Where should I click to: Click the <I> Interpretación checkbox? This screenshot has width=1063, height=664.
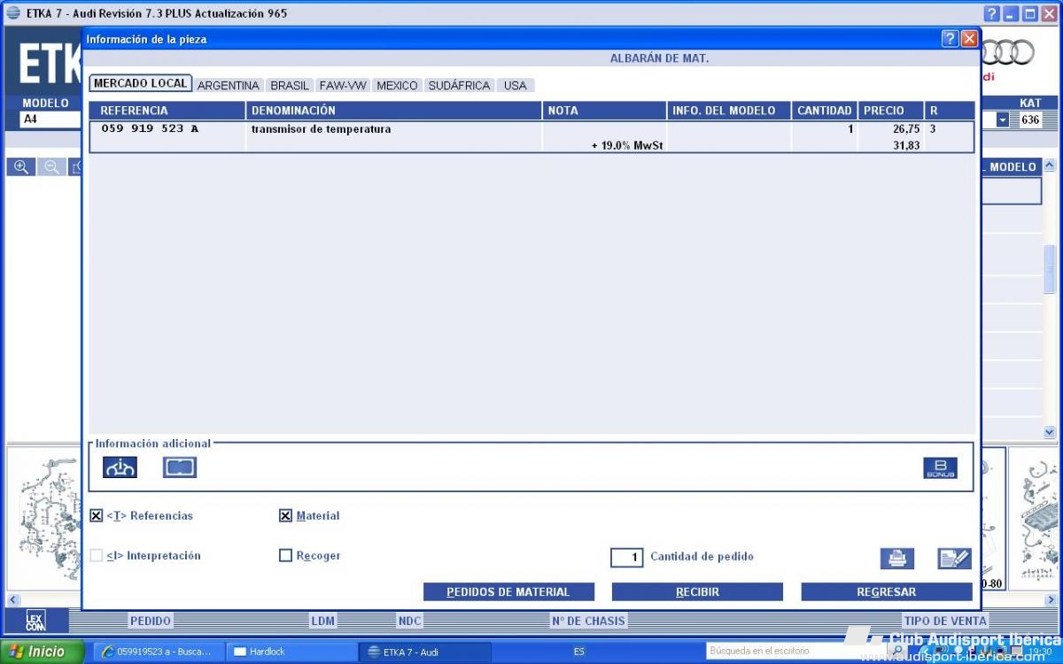(x=97, y=556)
